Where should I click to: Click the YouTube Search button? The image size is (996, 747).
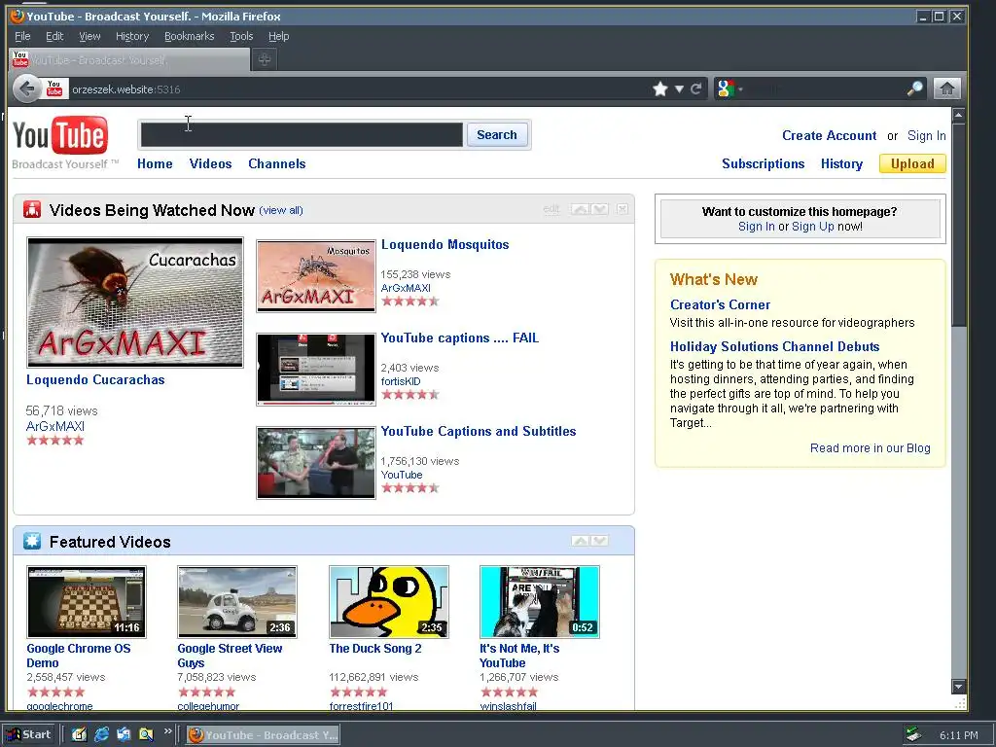pos(497,134)
